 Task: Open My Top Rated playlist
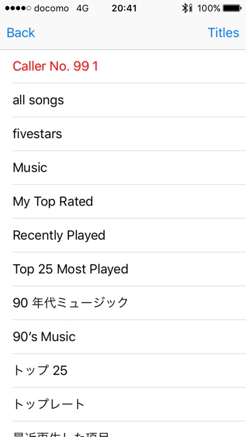123,202
